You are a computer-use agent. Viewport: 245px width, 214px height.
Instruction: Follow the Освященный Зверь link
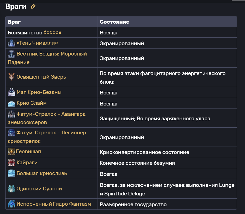(41, 77)
